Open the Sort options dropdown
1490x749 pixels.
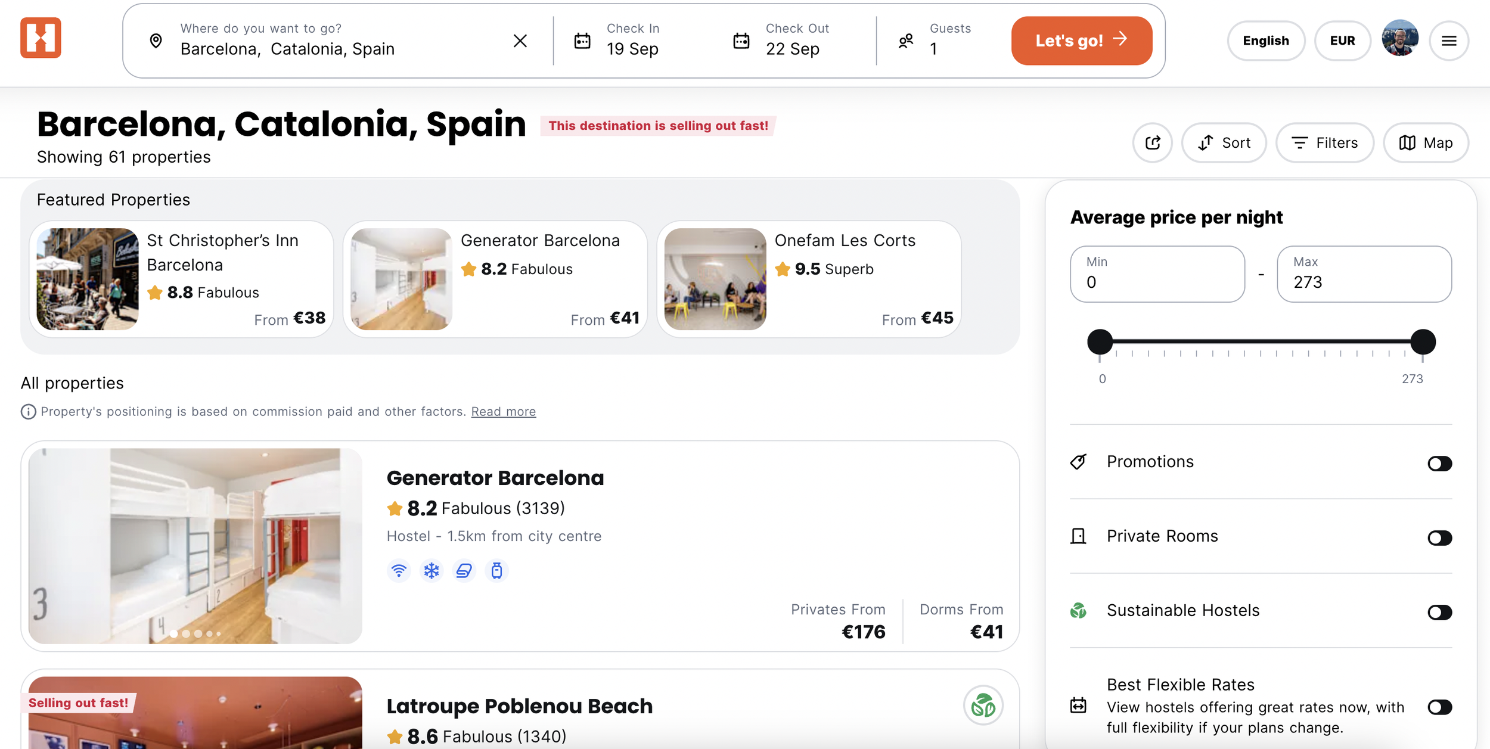click(1224, 142)
